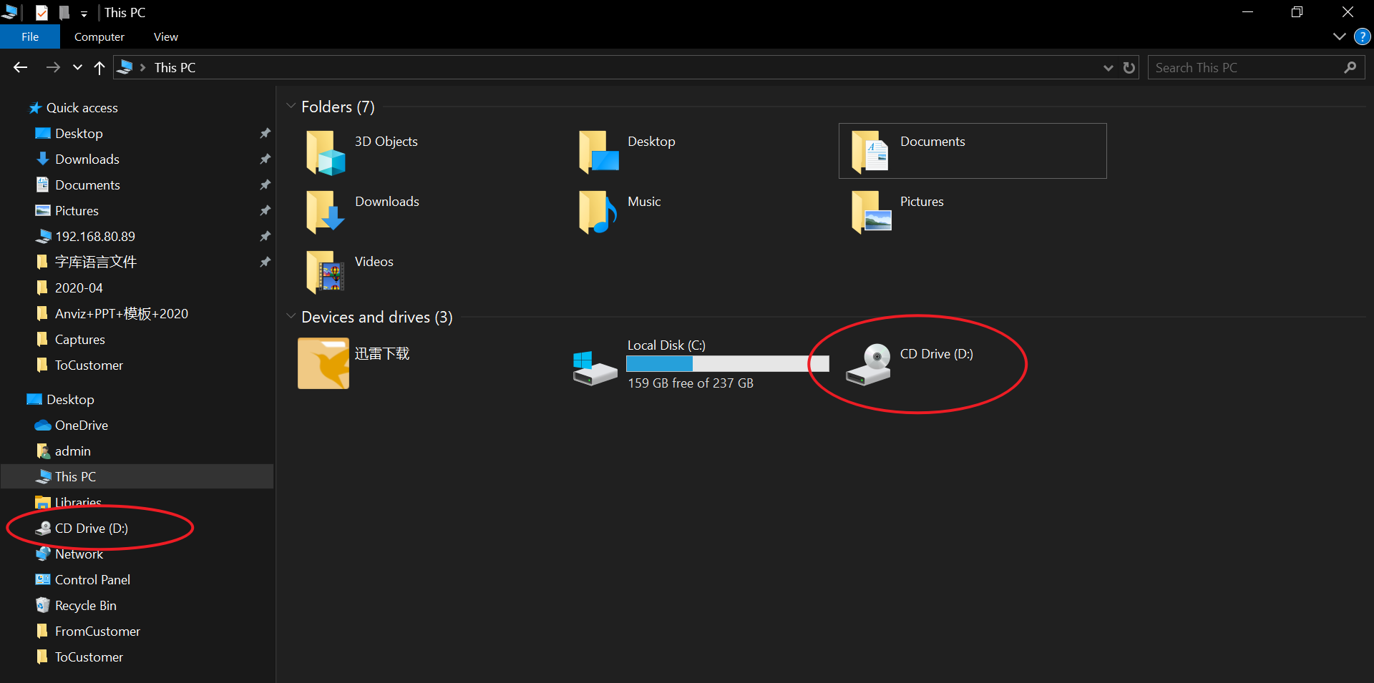1374x683 pixels.
Task: Collapse the Devices and drives group
Action: coord(291,316)
